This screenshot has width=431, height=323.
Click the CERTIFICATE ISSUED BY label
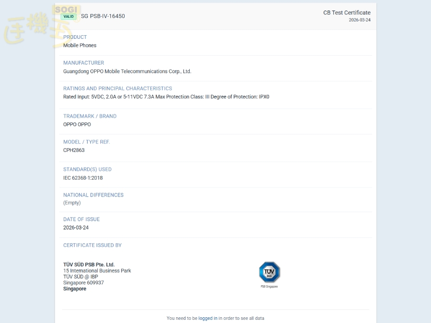(93, 245)
